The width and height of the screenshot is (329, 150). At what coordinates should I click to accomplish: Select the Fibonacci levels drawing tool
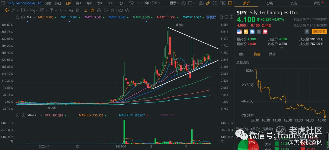42,10
